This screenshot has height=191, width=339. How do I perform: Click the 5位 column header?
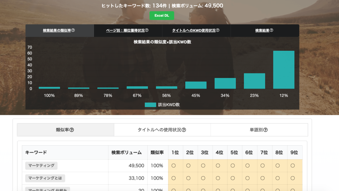click(234, 153)
